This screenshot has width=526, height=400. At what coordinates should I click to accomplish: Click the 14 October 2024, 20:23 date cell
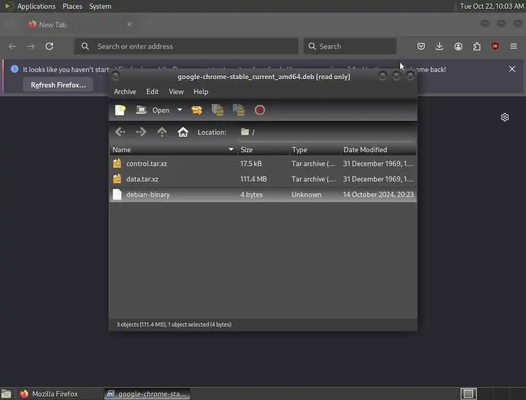[379, 194]
